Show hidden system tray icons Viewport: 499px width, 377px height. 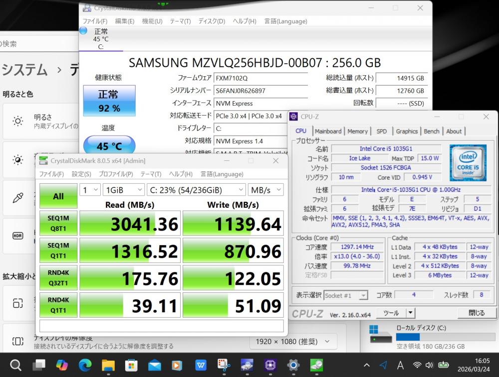pos(367,365)
